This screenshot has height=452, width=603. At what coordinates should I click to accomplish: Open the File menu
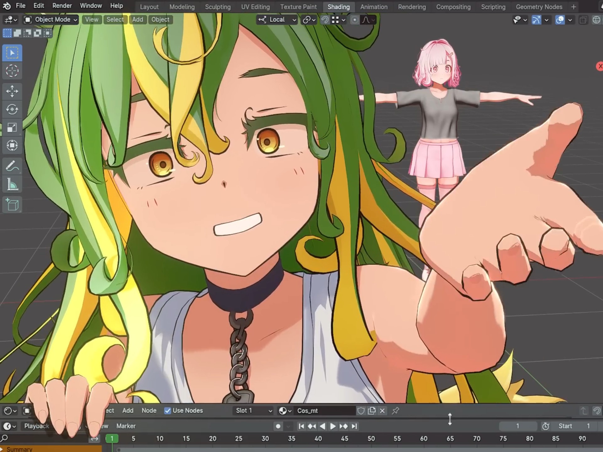tap(21, 6)
